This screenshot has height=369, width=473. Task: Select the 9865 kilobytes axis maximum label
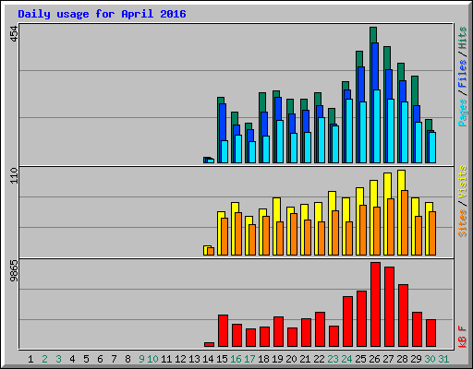(14, 270)
